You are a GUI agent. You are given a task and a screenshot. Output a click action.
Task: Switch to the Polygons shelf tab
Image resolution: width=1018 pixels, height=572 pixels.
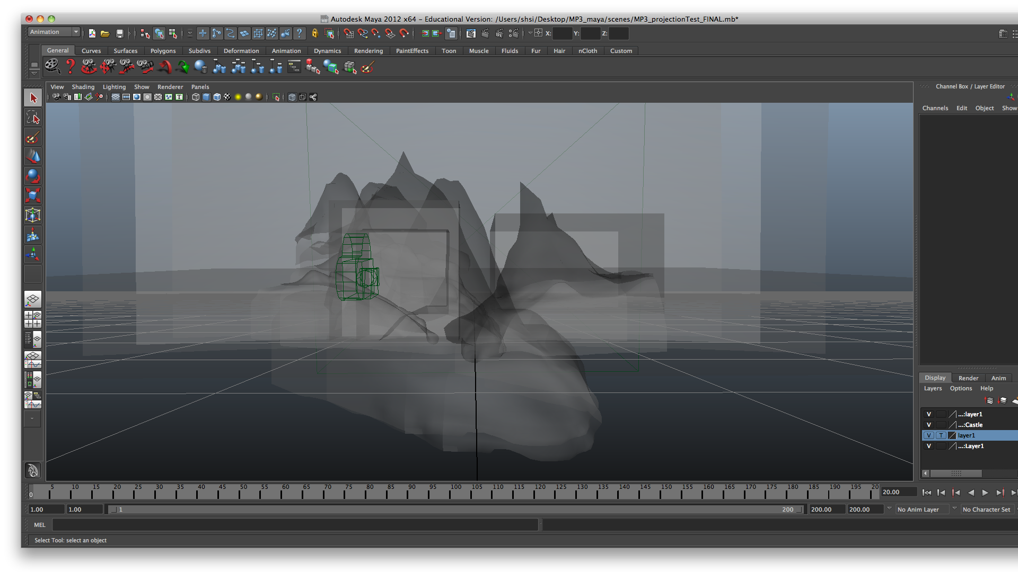click(x=163, y=51)
